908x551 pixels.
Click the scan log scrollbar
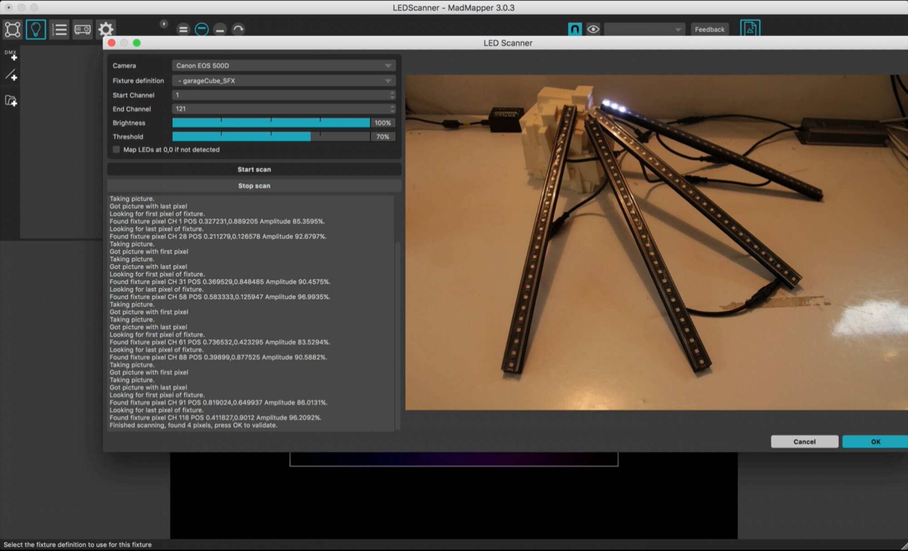398,336
